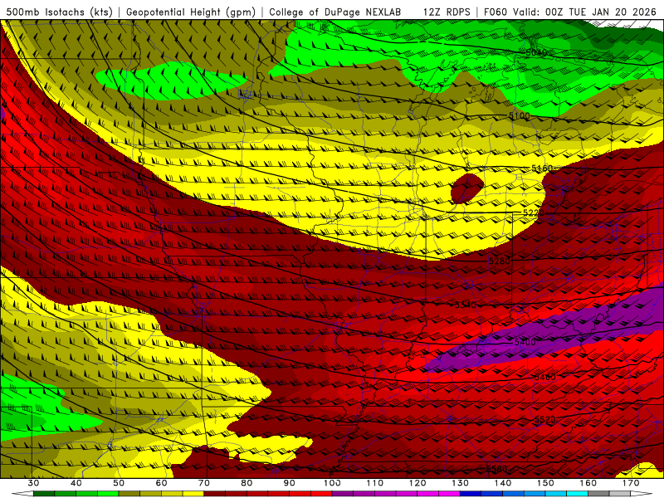This screenshot has width=664, height=498.
Task: Select the 'Valid: 00Z TUE JAN 20 2026' text
Action: [584, 12]
